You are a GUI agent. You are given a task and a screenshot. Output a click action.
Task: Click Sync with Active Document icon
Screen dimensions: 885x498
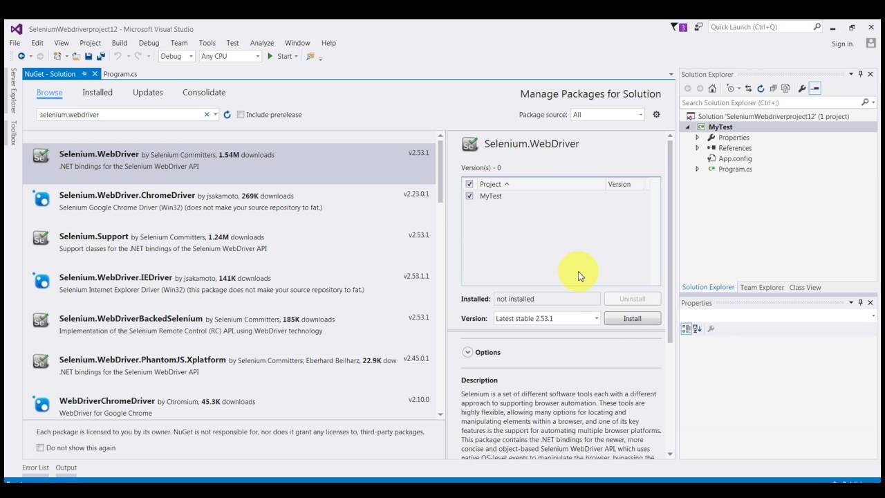748,88
